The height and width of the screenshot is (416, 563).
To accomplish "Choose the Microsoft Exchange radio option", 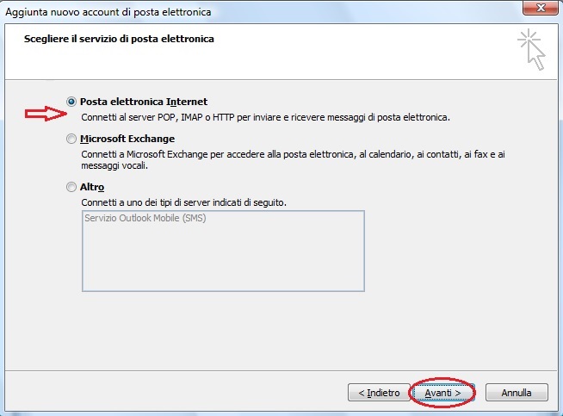I will pyautogui.click(x=71, y=139).
